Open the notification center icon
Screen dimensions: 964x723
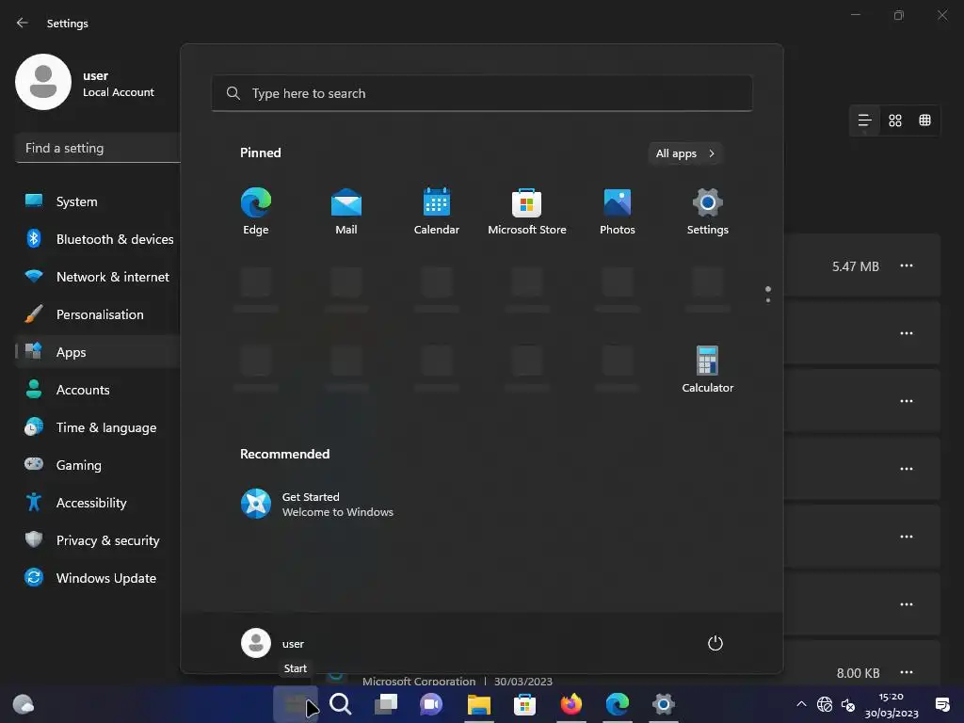941,704
